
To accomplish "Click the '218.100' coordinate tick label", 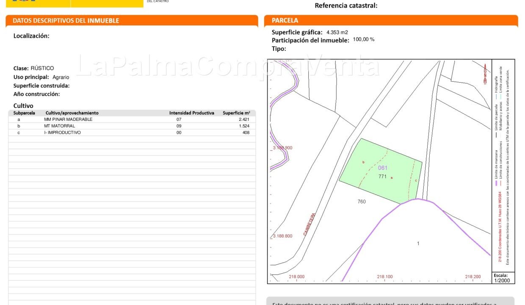I will 385,277.
